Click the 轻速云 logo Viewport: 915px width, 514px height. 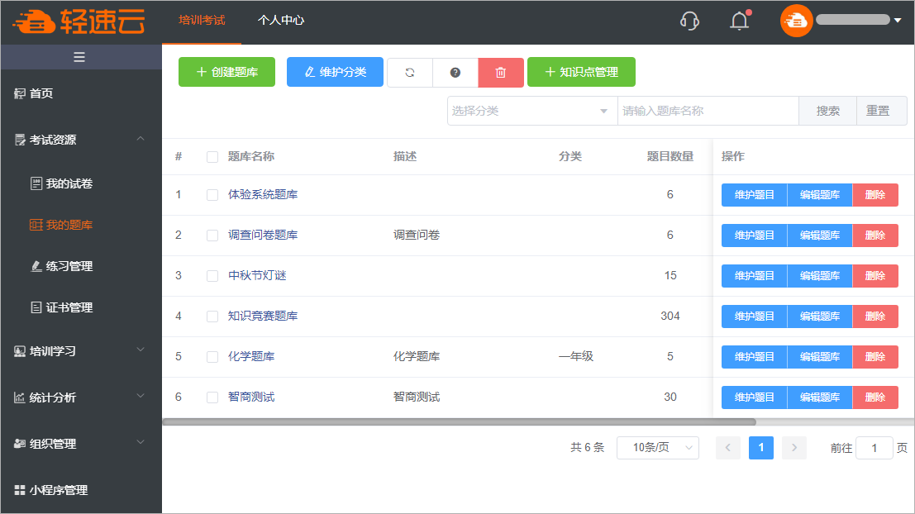pyautogui.click(x=79, y=21)
